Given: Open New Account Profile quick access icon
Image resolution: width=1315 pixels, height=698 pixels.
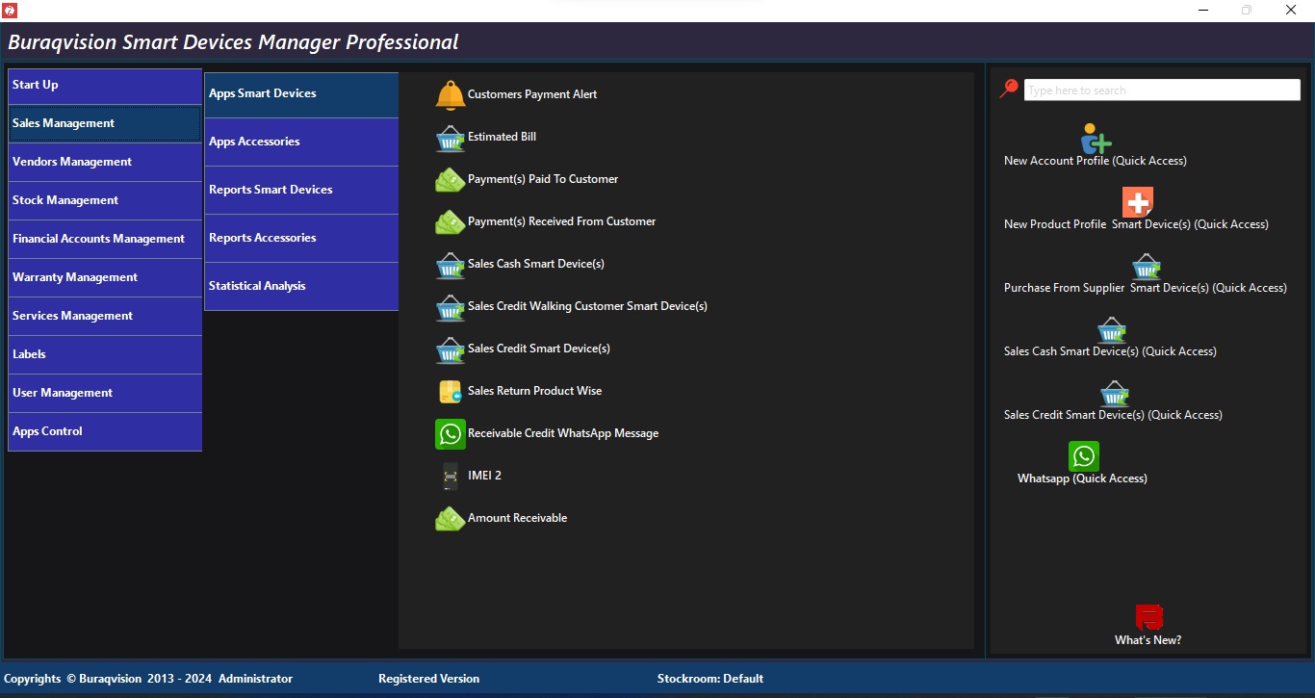Looking at the screenshot, I should 1095,139.
